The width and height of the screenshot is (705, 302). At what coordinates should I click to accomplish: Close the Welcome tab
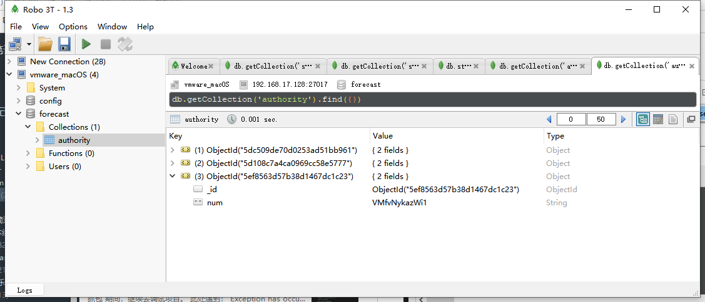[211, 66]
